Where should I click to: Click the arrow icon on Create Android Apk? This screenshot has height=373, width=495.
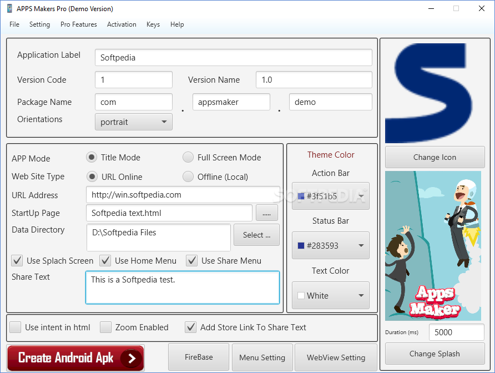132,358
